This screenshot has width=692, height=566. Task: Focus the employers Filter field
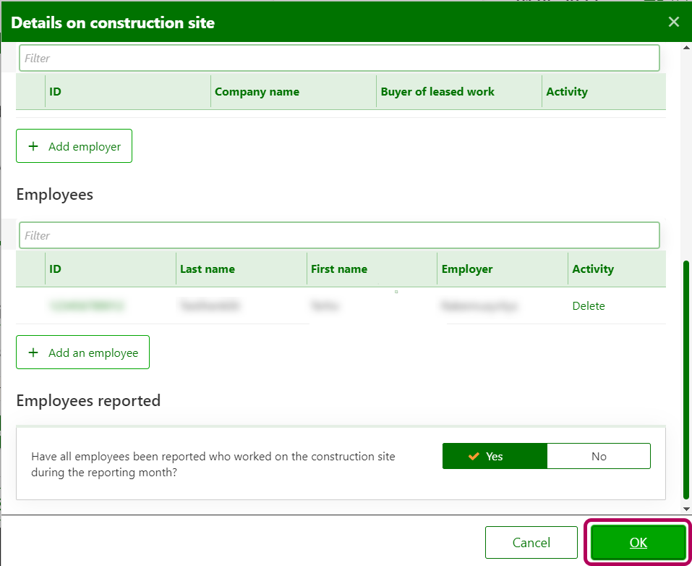click(338, 58)
